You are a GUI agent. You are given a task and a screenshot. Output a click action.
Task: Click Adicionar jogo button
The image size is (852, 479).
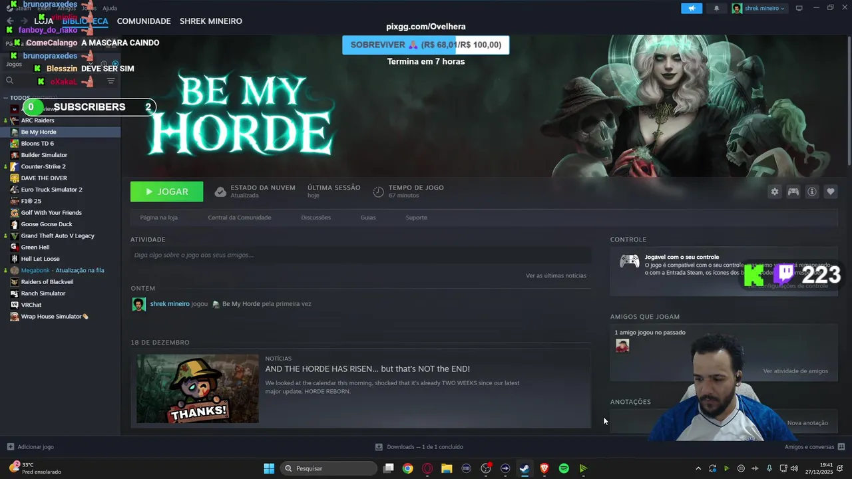coord(30,447)
